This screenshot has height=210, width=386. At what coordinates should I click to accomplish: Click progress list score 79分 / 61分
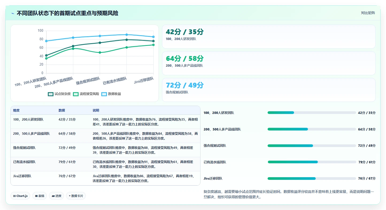[367, 162]
